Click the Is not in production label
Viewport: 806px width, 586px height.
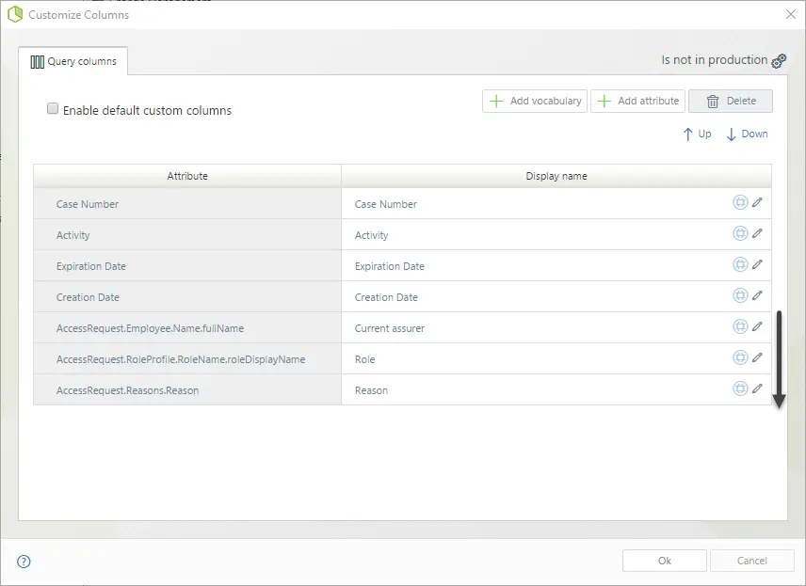(715, 60)
